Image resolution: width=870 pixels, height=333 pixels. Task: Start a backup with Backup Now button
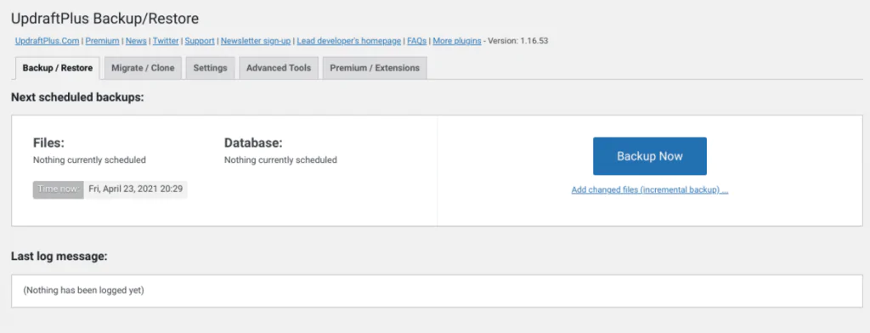click(x=650, y=156)
